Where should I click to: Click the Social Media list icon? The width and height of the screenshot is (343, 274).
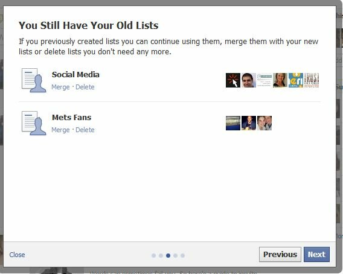34,80
